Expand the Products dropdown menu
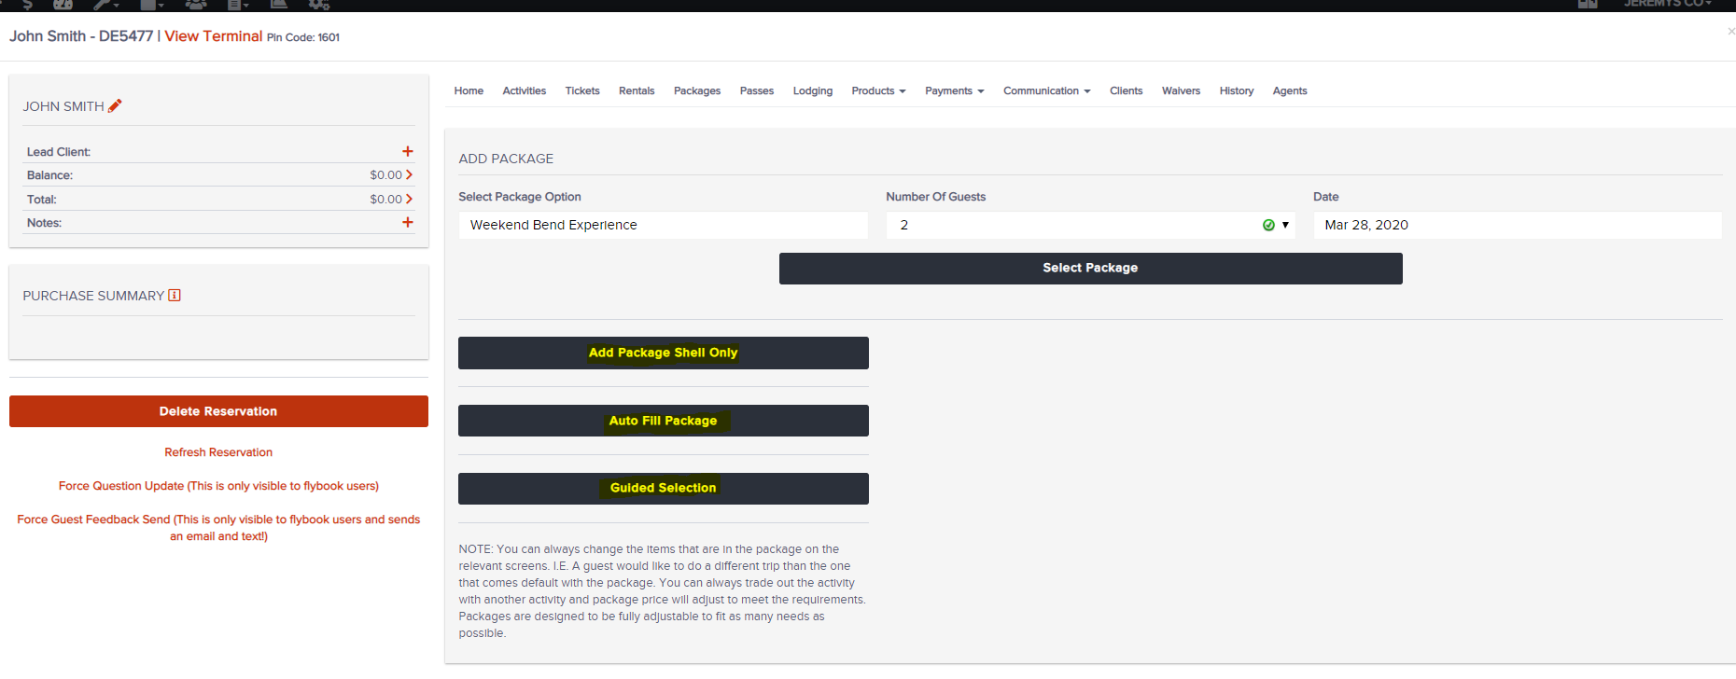This screenshot has width=1736, height=679. tap(878, 90)
